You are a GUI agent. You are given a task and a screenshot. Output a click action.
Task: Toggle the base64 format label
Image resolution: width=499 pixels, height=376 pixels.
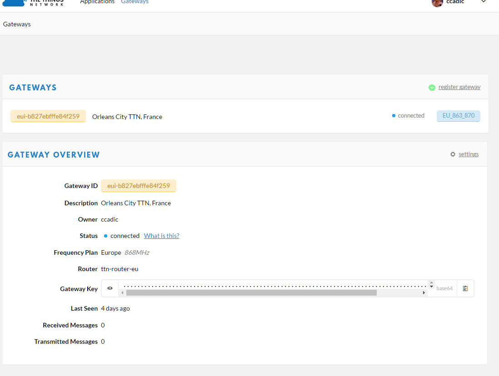coord(444,288)
